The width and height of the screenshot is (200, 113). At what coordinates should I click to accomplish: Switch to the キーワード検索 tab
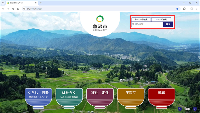click(x=141, y=19)
